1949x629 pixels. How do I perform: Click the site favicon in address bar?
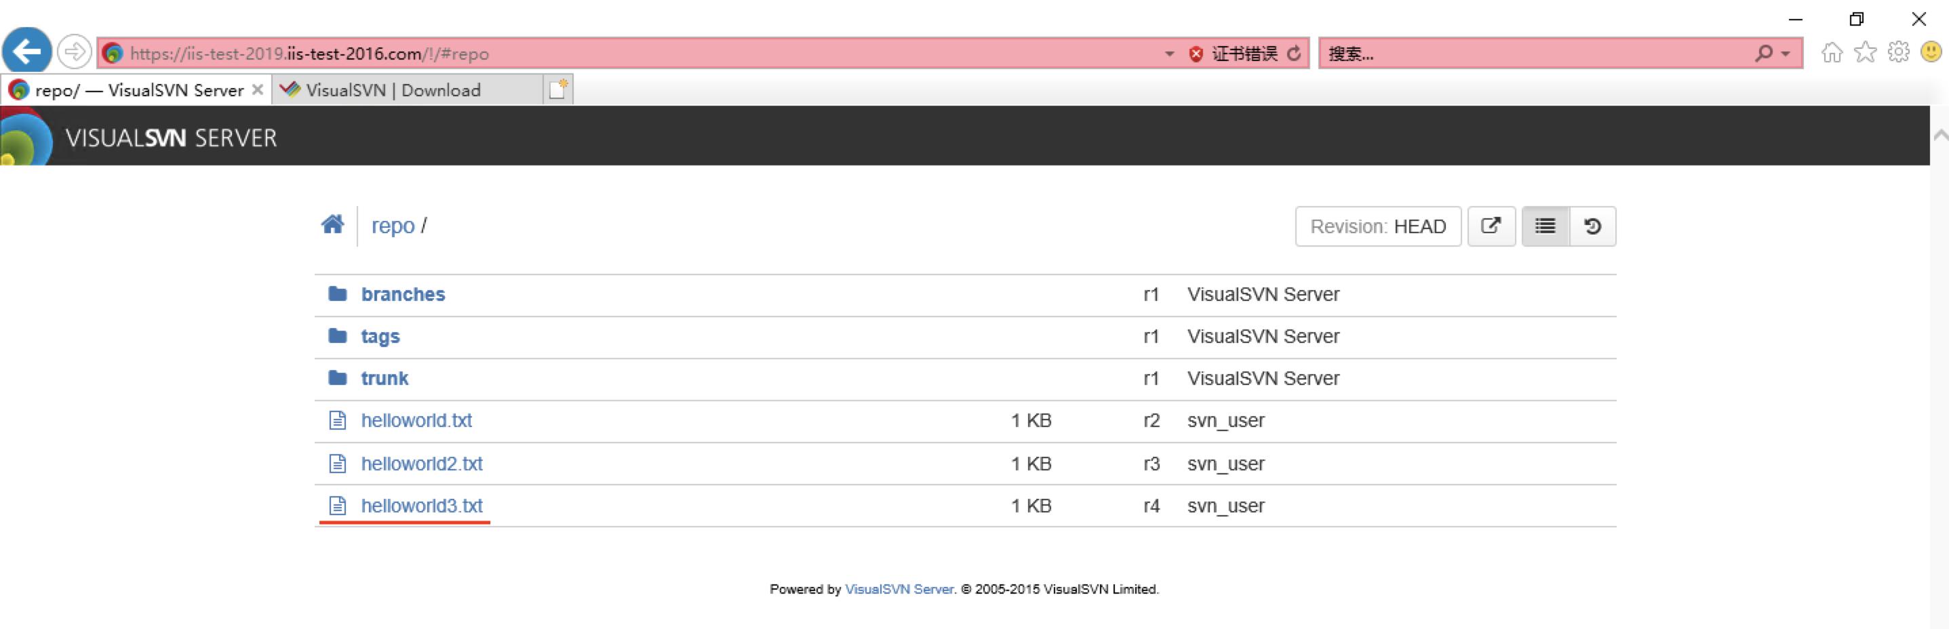(113, 54)
